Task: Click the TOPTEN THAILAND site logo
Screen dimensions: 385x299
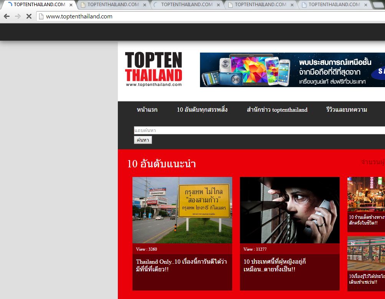Action: pos(154,69)
